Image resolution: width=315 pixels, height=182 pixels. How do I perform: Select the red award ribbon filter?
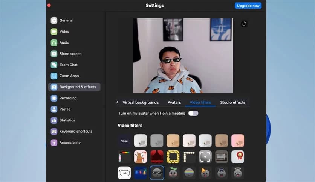point(238,157)
